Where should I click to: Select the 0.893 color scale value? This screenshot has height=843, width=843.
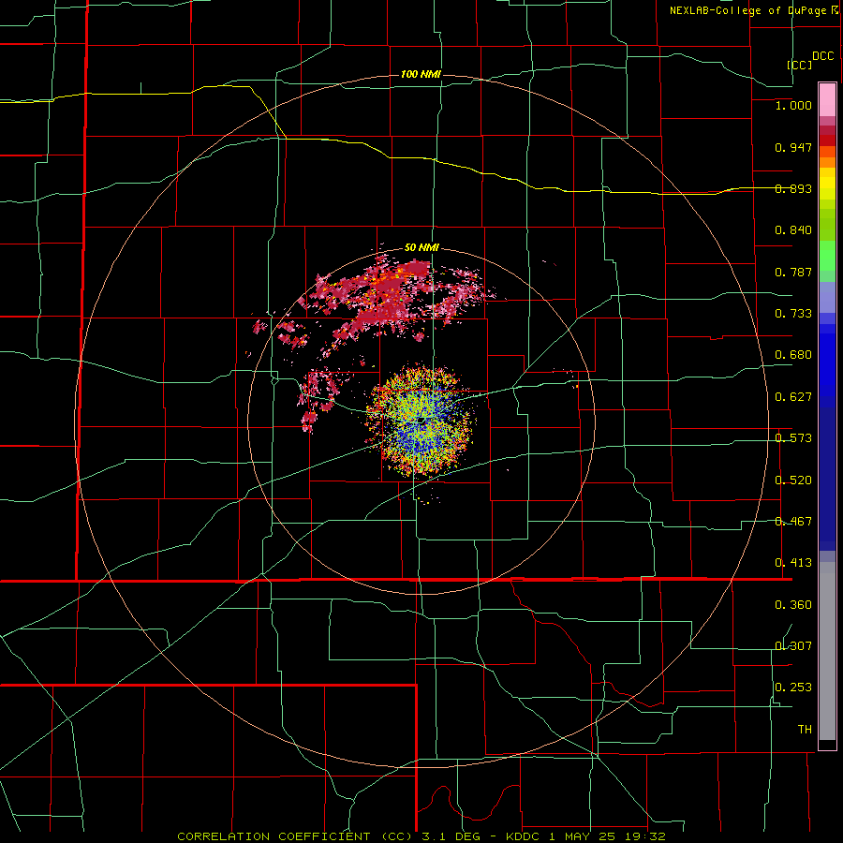click(x=793, y=188)
